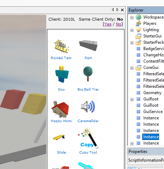
Task: Click the StarterGui folder icon
Action: pos(138,36)
